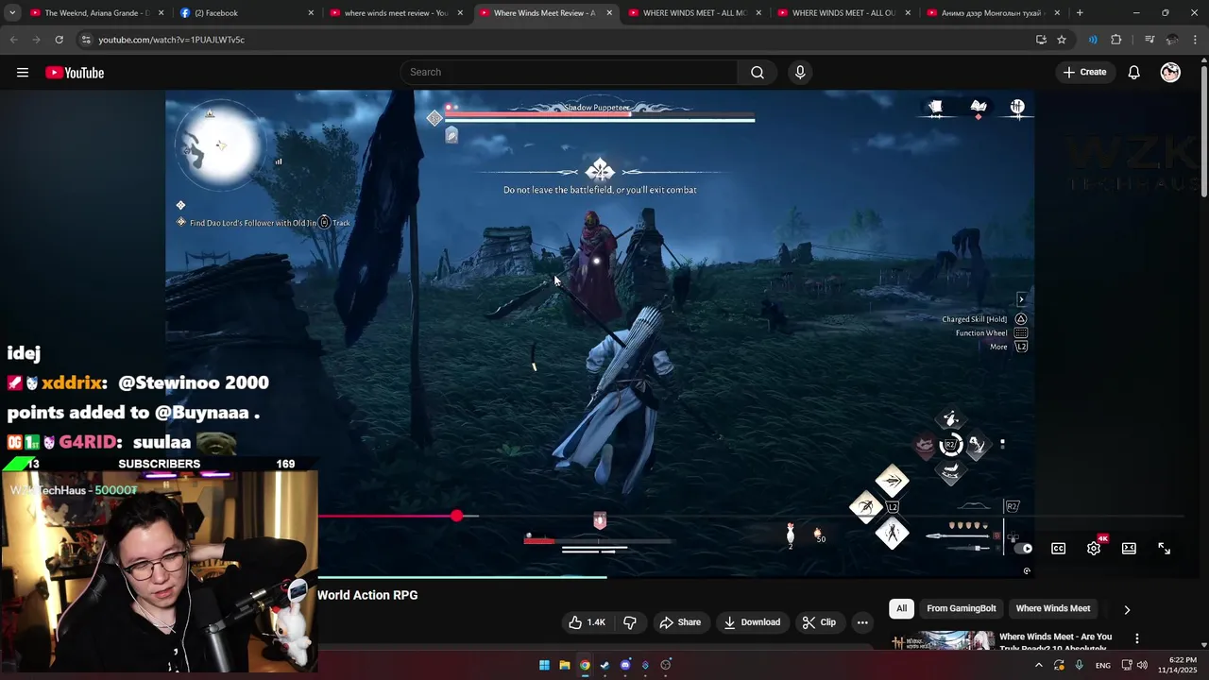This screenshot has height=680, width=1209.
Task: Open the tab search dropdown arrow
Action: 11,13
